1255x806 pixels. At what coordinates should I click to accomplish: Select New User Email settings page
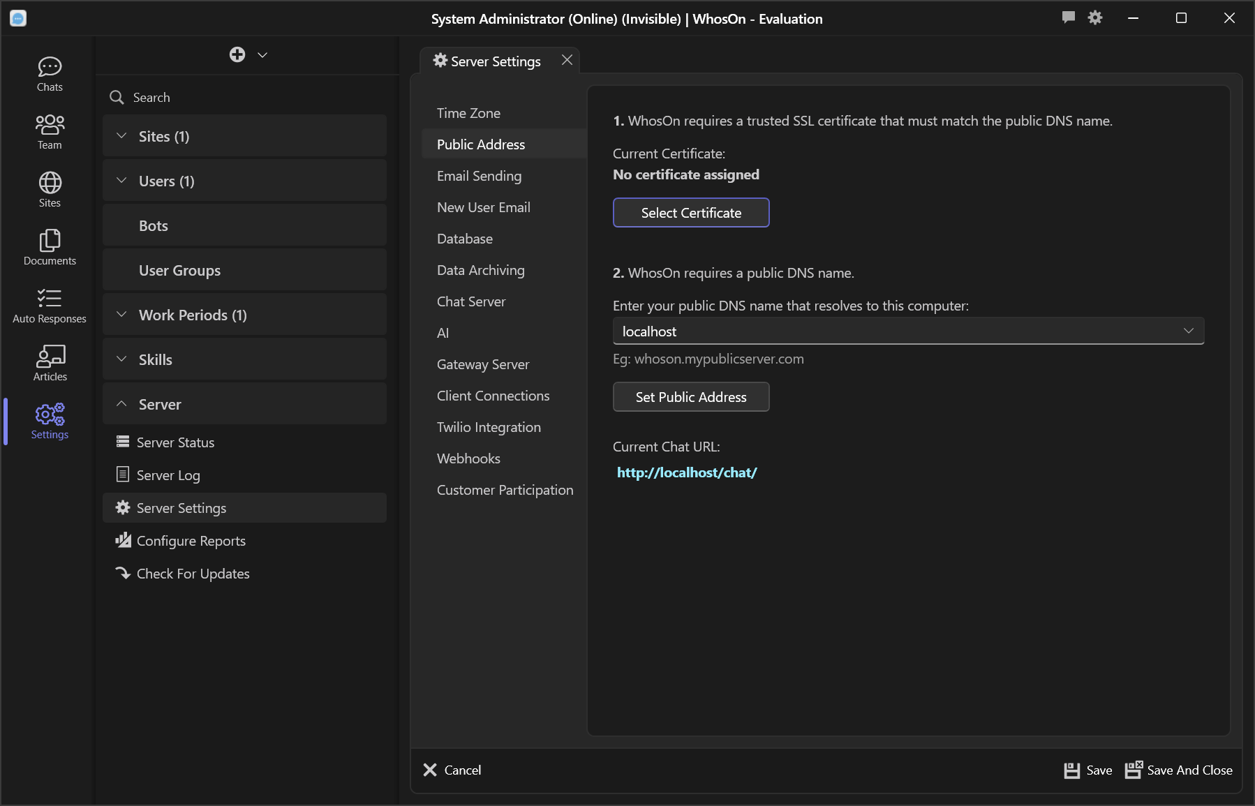coord(504,207)
